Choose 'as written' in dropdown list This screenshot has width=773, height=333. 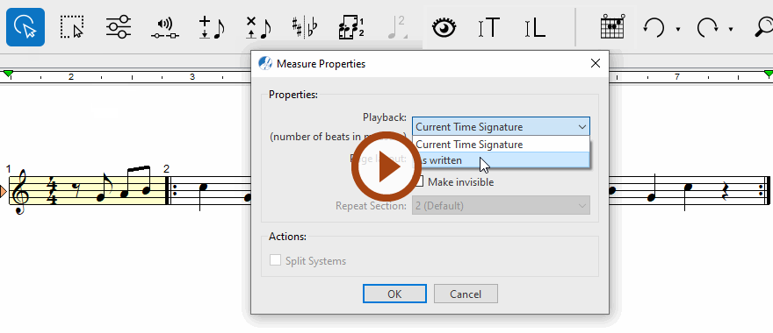click(501, 160)
